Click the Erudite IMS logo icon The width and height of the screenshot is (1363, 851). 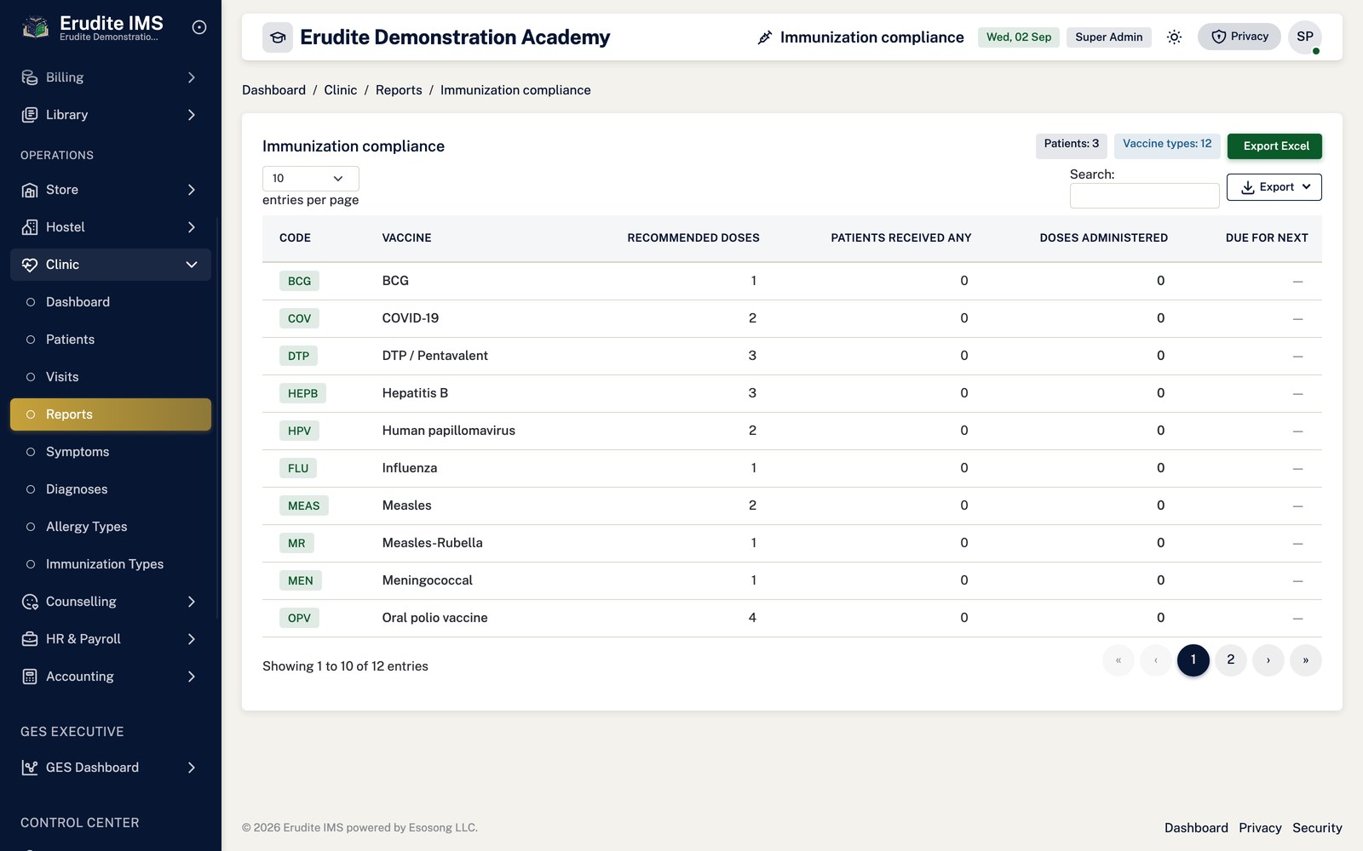click(x=35, y=28)
